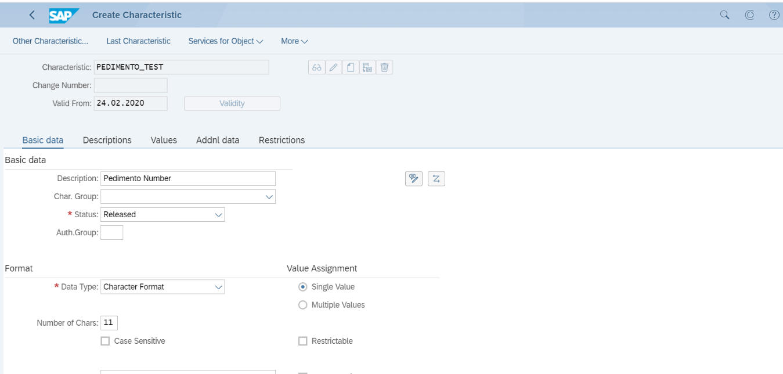Click the trash delete icon
Image resolution: width=783 pixels, height=374 pixels.
click(384, 67)
